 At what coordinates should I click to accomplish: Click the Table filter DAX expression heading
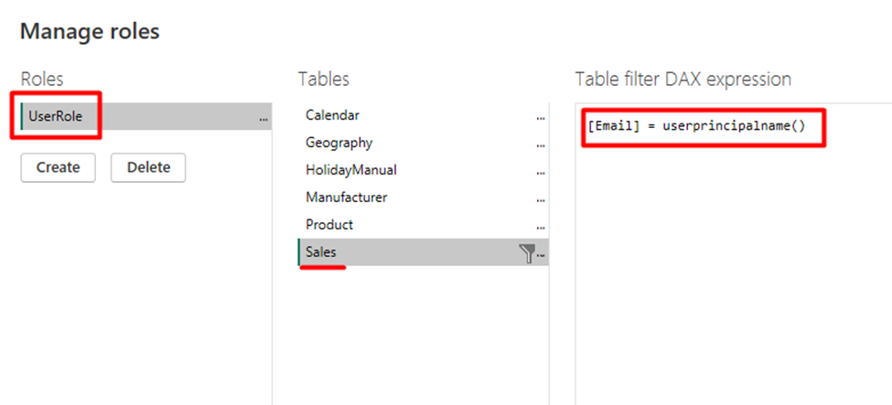[x=682, y=80]
